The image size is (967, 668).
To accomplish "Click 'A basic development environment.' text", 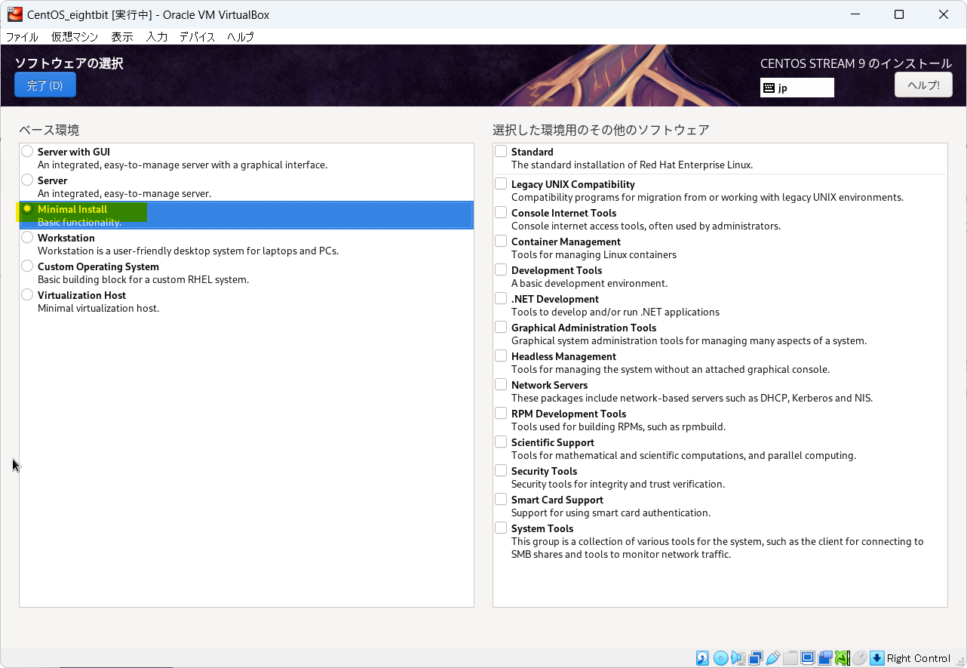I will [589, 283].
